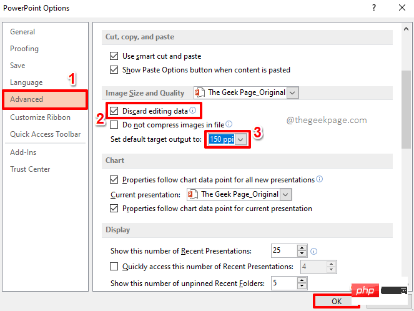
Task: Click info icon next to Discard editing data
Action: 193,111
